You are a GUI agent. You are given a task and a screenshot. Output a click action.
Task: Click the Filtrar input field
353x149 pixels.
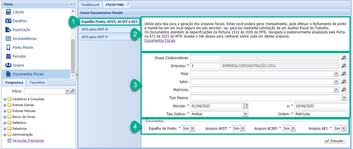(45, 91)
